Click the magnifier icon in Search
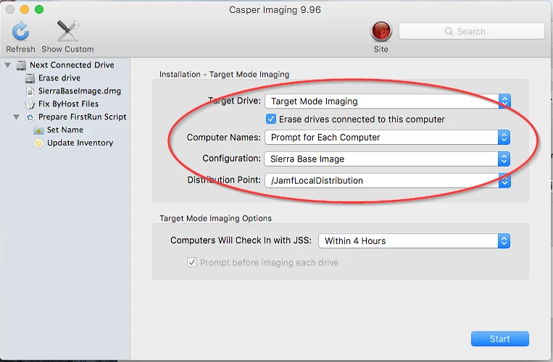Viewport: 553px width, 362px height. tap(449, 31)
